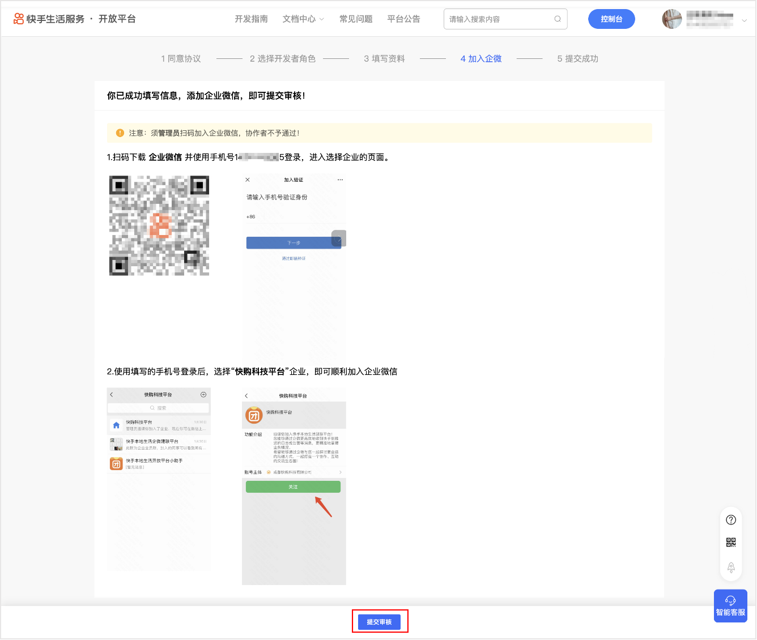This screenshot has height=640, width=757.
Task: Click the enterprise WeChat QR code image
Action: (159, 225)
